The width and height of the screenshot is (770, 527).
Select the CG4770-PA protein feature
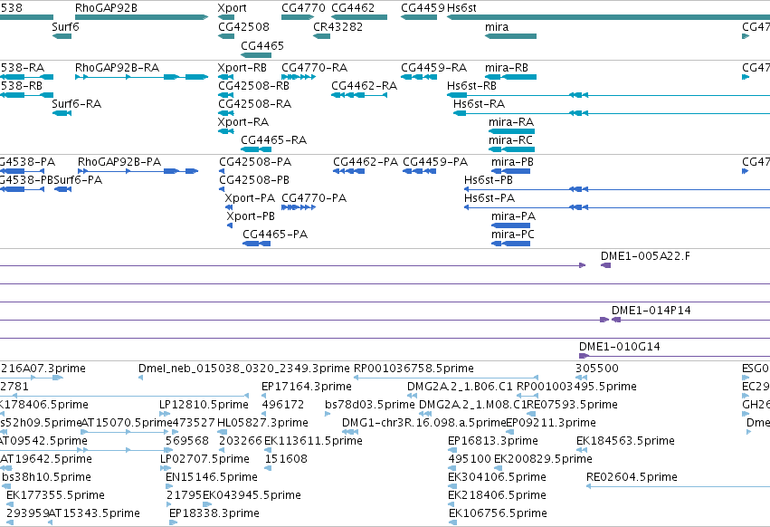click(x=299, y=207)
